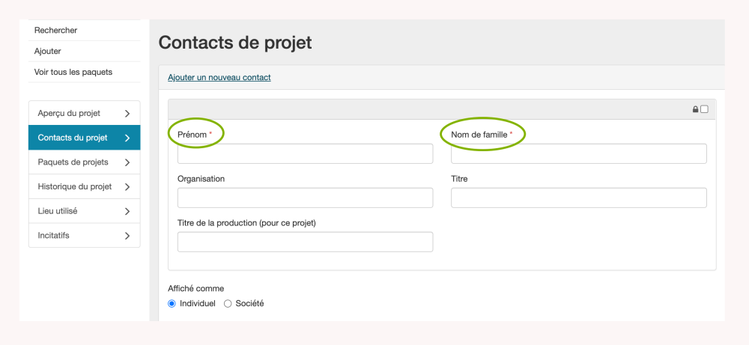Tick the checkbox beside the lock icon
749x345 pixels.
(704, 109)
